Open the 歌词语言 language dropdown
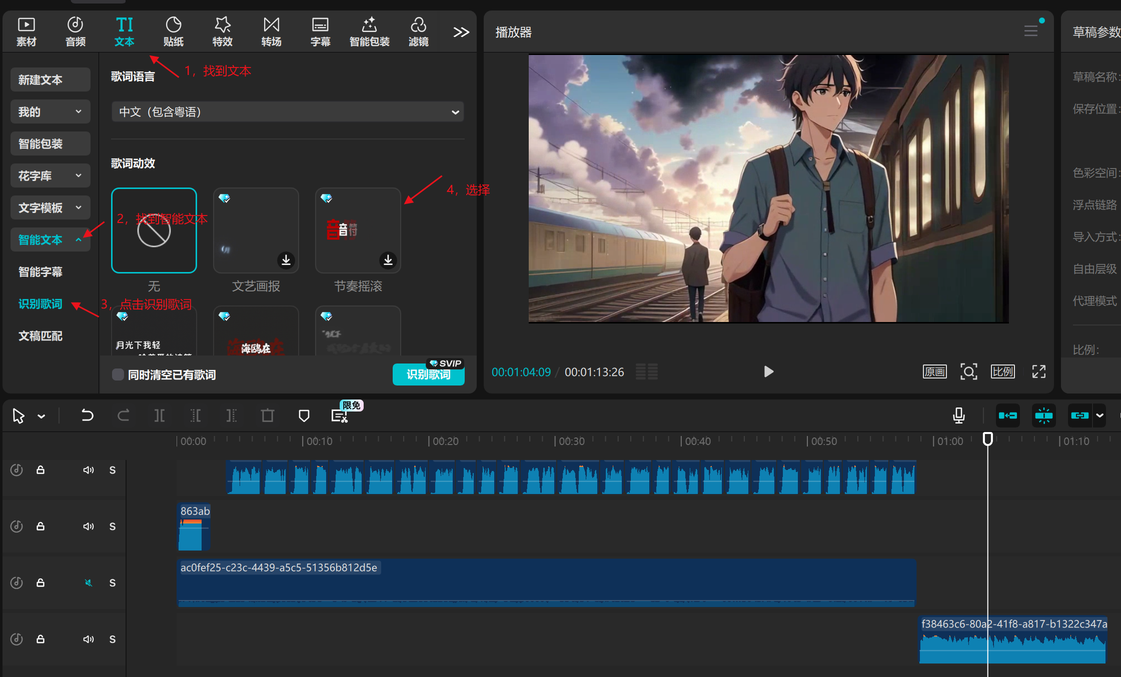 coord(288,111)
